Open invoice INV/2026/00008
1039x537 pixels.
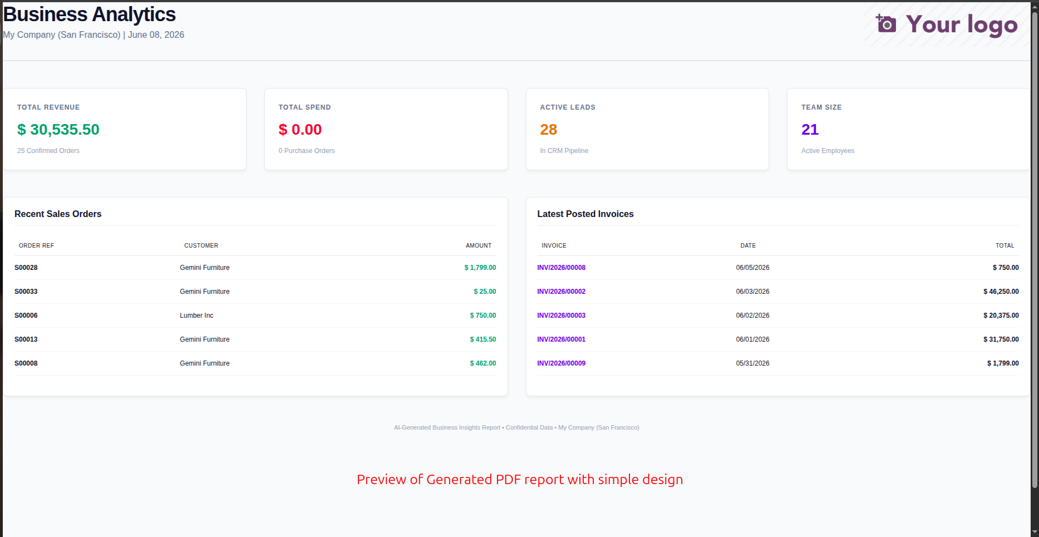coord(561,268)
